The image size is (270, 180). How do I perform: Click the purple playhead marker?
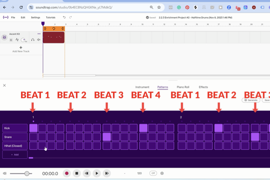coord(43,23)
